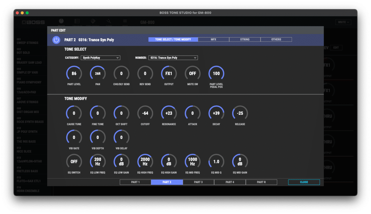Click the Decay knob showing +39
The width and height of the screenshot is (371, 214).
pos(216,113)
